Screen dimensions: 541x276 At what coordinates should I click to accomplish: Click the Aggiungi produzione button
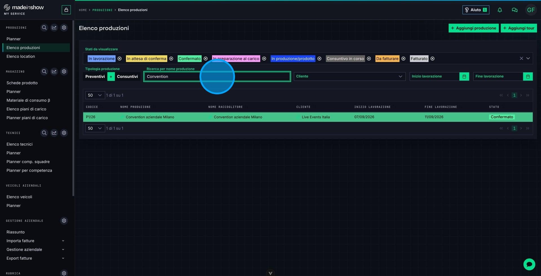coord(473,28)
